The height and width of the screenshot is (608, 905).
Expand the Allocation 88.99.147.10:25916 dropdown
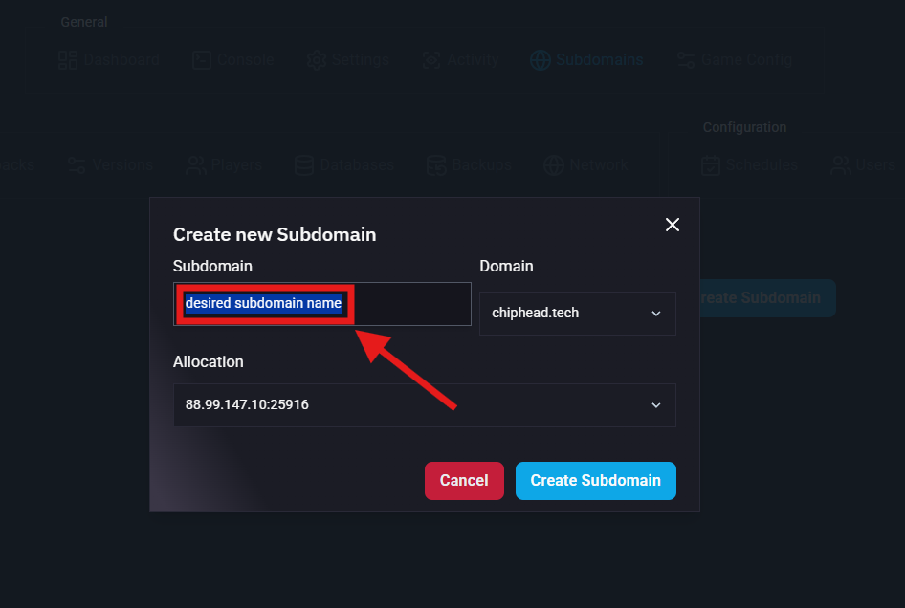coord(424,405)
